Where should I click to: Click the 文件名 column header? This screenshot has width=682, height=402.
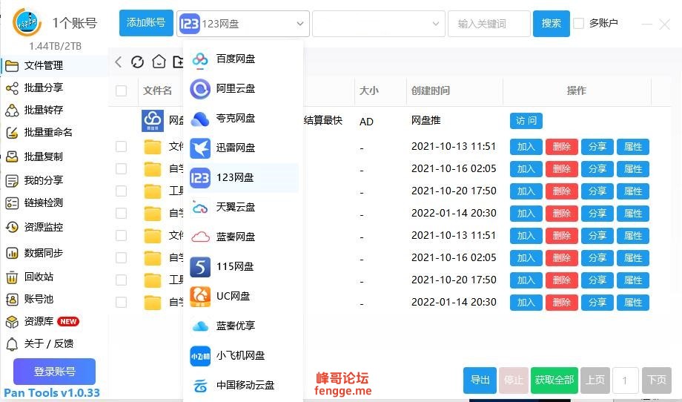pos(157,91)
